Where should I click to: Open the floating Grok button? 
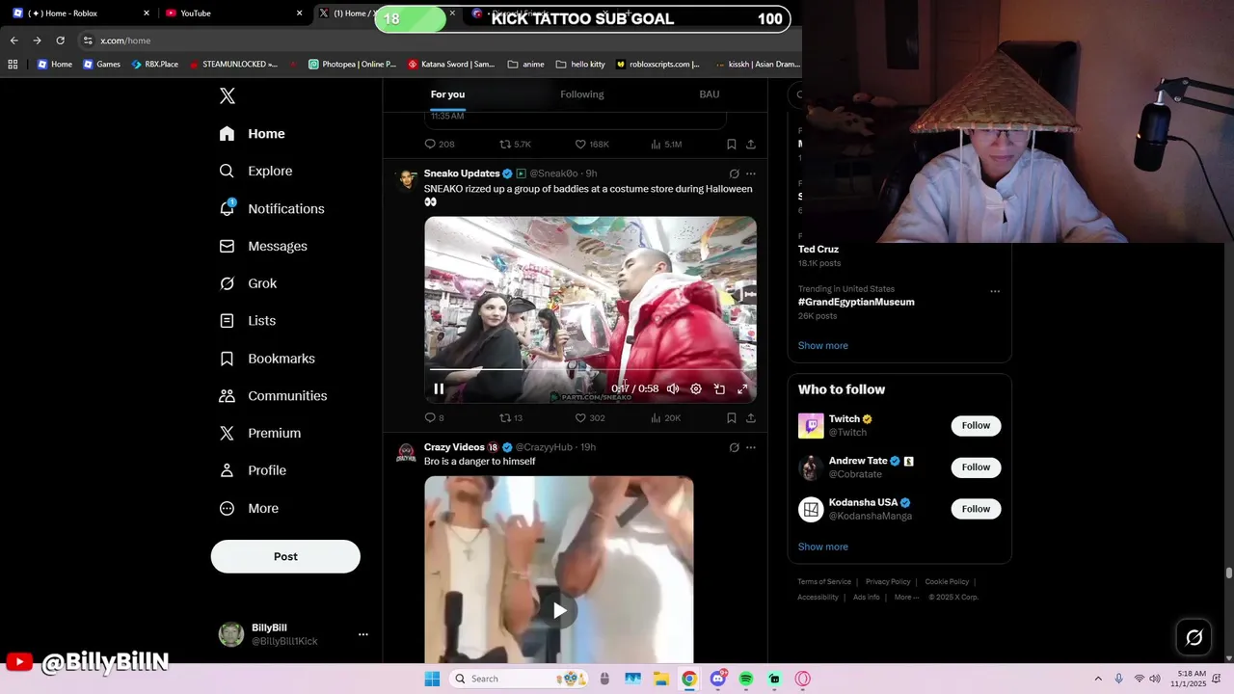1194,637
